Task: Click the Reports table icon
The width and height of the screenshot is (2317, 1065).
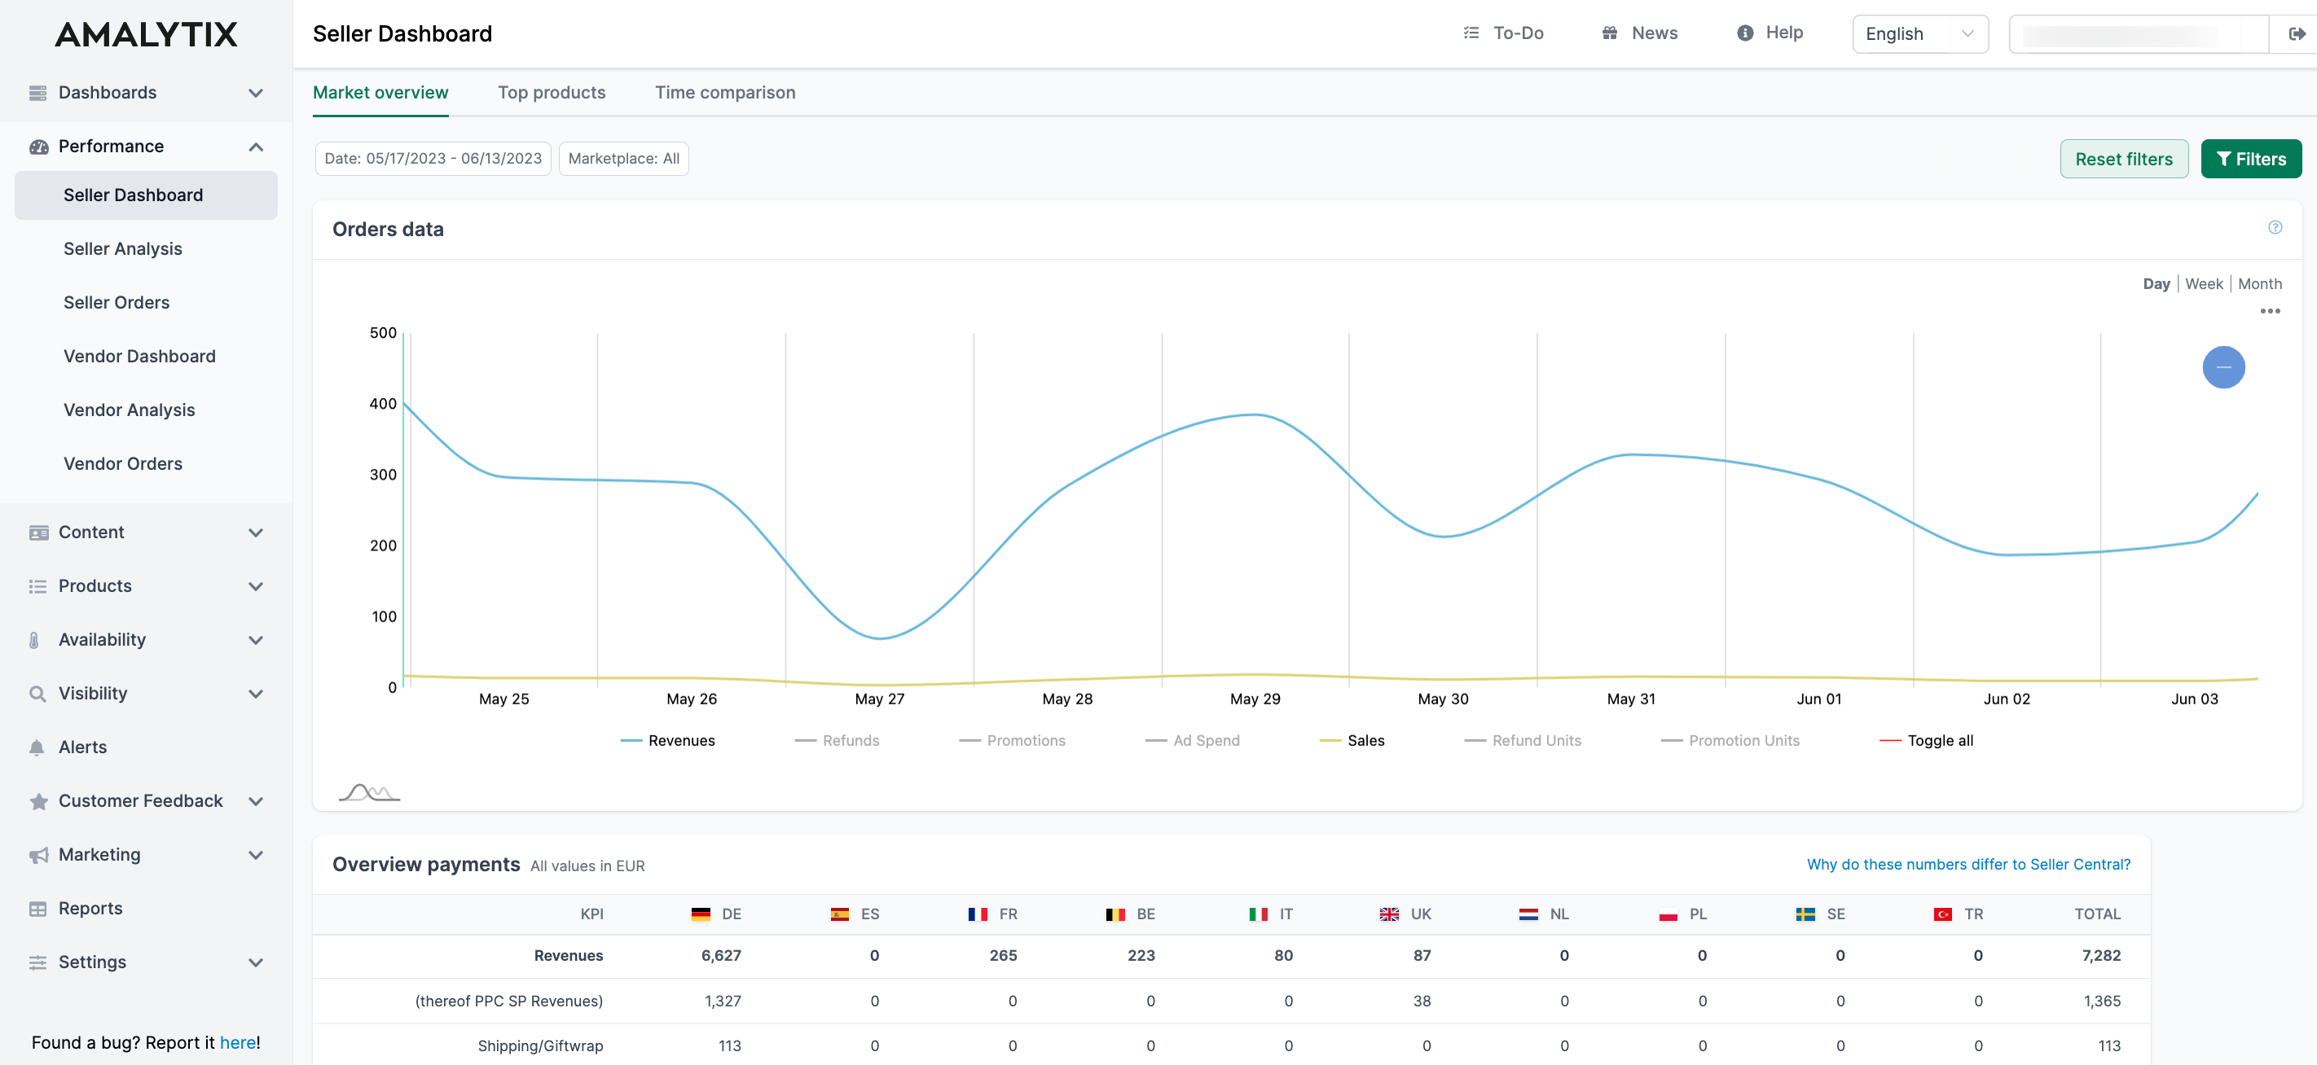Action: 37,909
